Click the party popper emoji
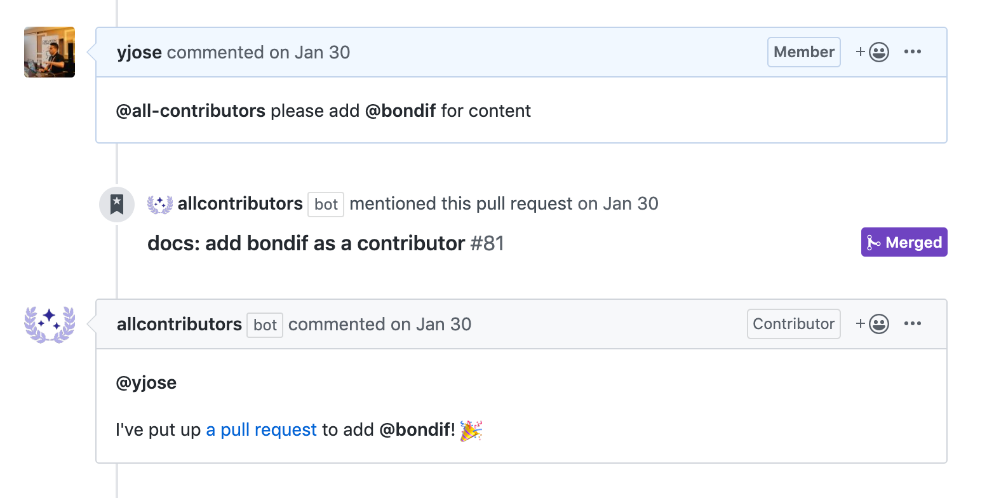 471,430
